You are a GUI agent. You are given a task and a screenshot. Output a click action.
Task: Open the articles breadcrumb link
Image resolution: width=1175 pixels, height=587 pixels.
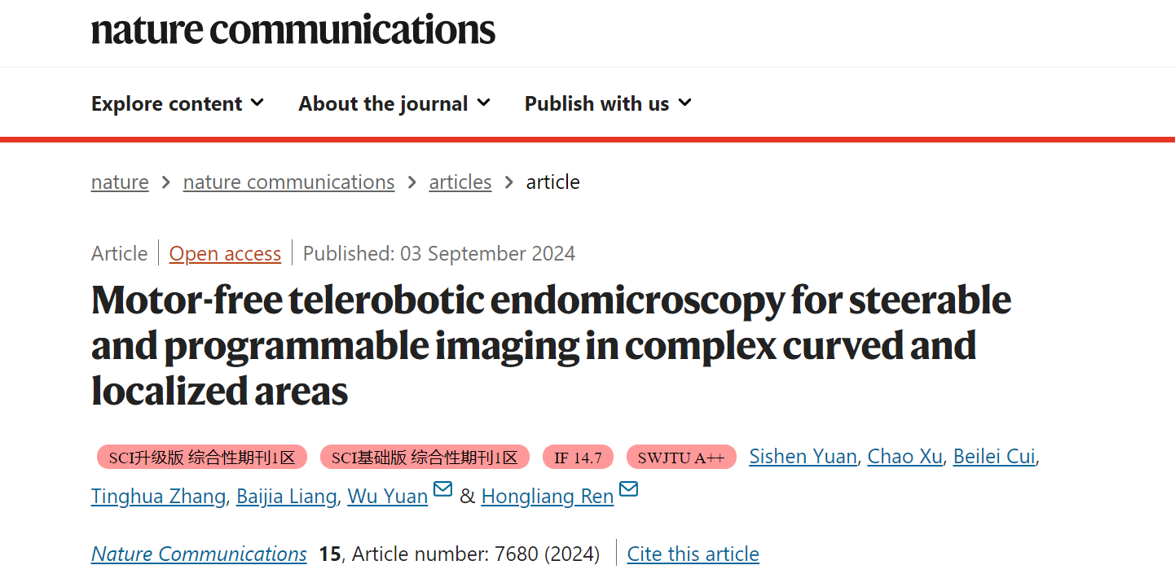pos(460,182)
